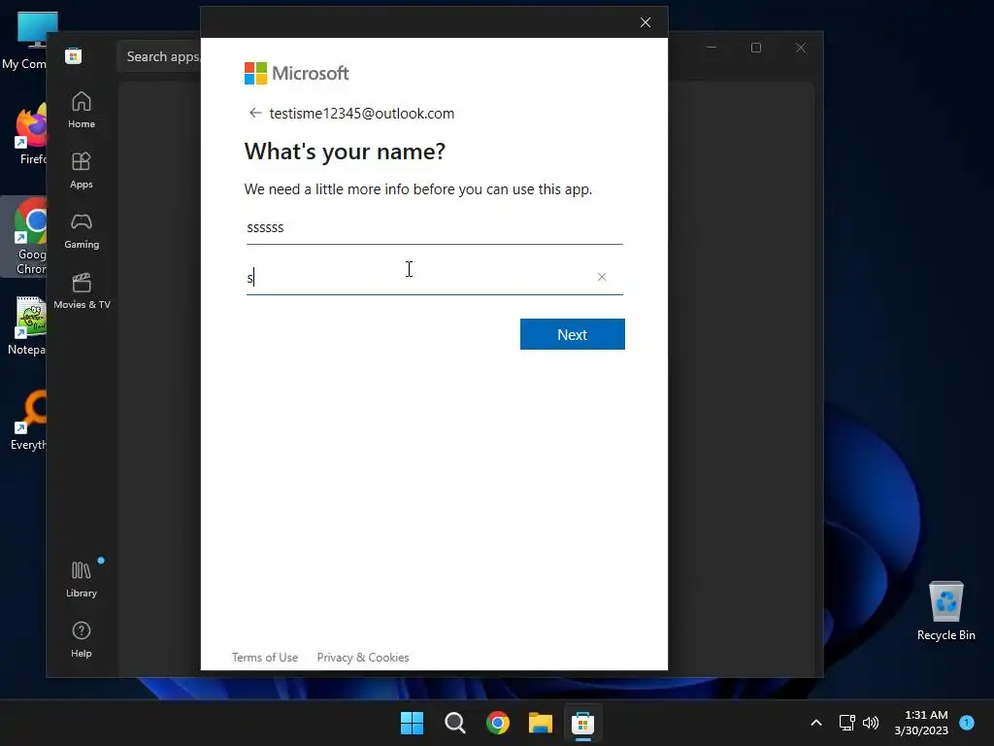Launch Chrome from the taskbar
This screenshot has width=994, height=746.
pos(498,723)
